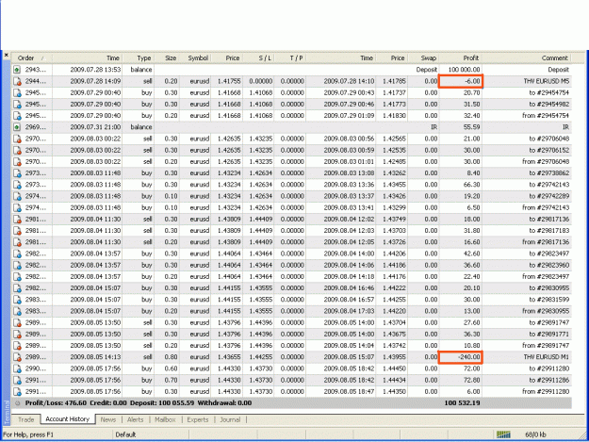Click the comment 'from #29891747'
The width and height of the screenshot is (589, 442).
pos(546,346)
